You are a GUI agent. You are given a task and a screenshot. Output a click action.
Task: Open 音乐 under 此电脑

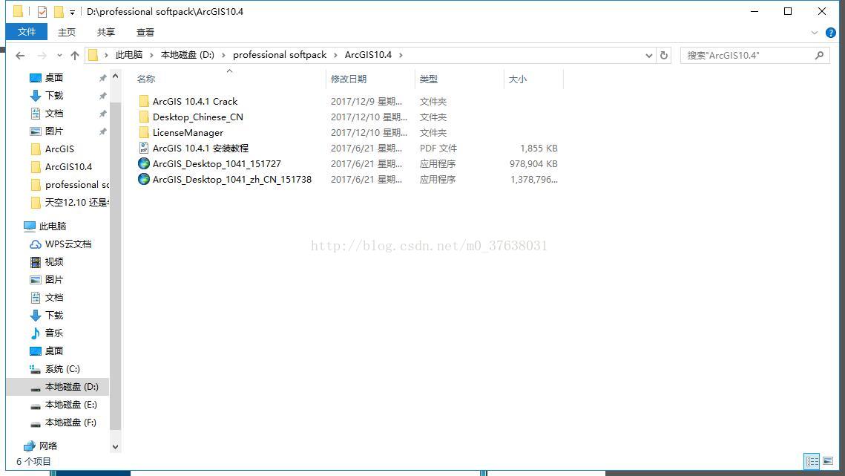(x=54, y=333)
